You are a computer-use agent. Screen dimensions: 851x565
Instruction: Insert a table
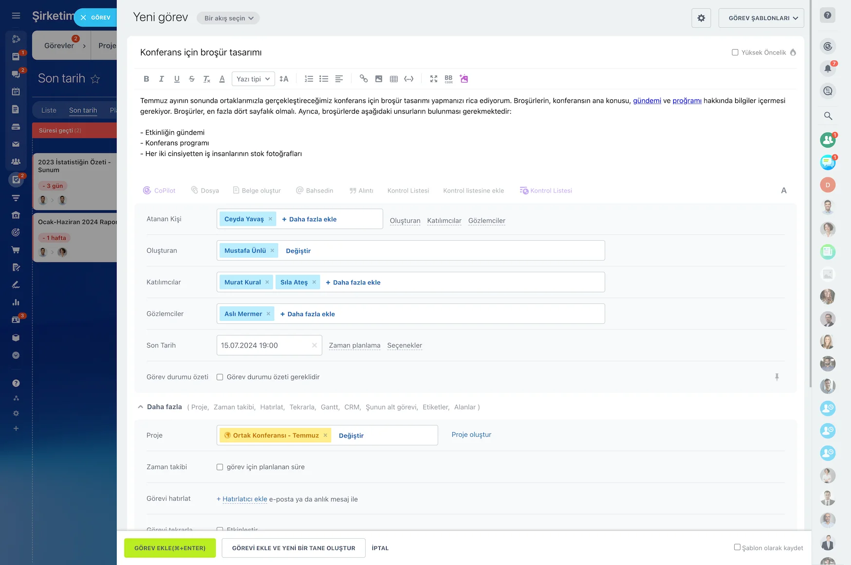click(x=394, y=79)
